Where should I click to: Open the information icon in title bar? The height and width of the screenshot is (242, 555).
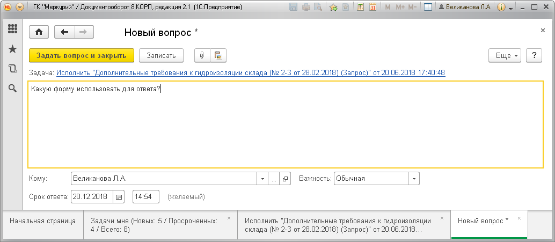click(x=501, y=7)
